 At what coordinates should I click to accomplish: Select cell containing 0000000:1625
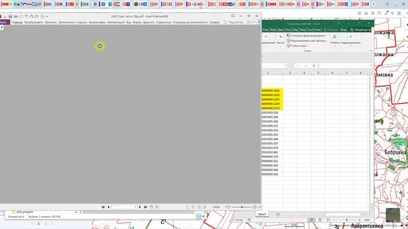tap(272, 90)
